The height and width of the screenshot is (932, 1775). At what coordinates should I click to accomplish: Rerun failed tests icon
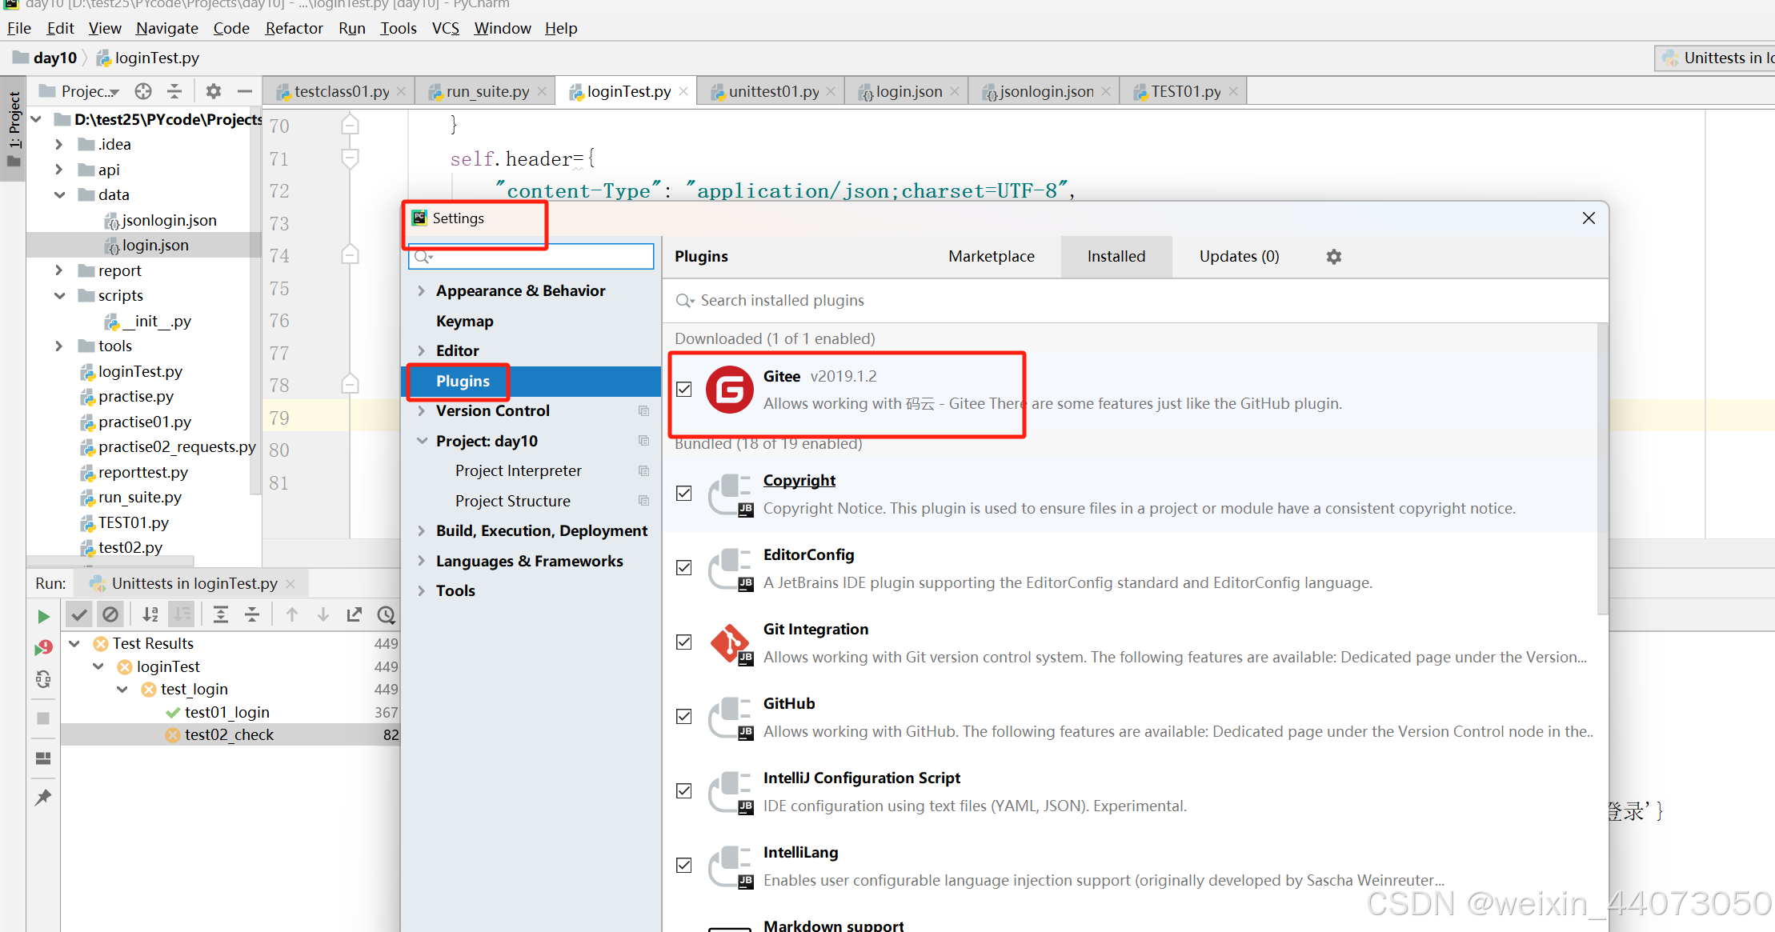point(43,647)
